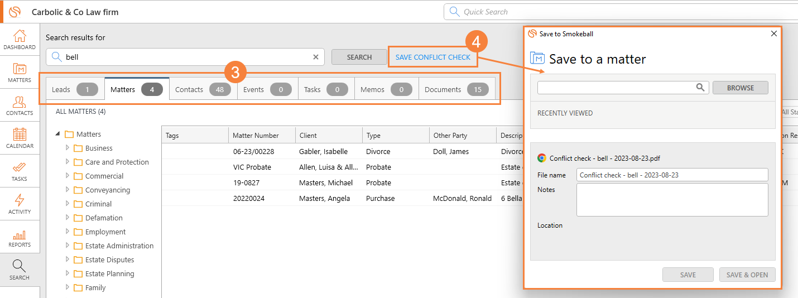The height and width of the screenshot is (298, 798).
Task: Switch to the Matters tab
Action: pos(137,89)
